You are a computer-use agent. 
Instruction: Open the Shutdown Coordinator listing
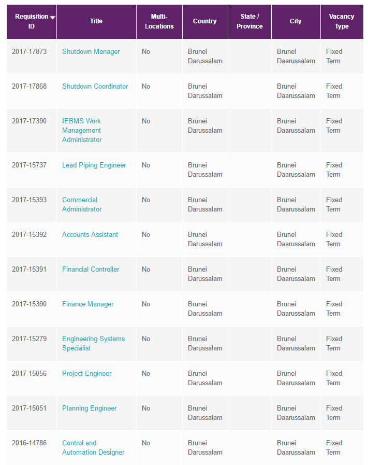(95, 87)
